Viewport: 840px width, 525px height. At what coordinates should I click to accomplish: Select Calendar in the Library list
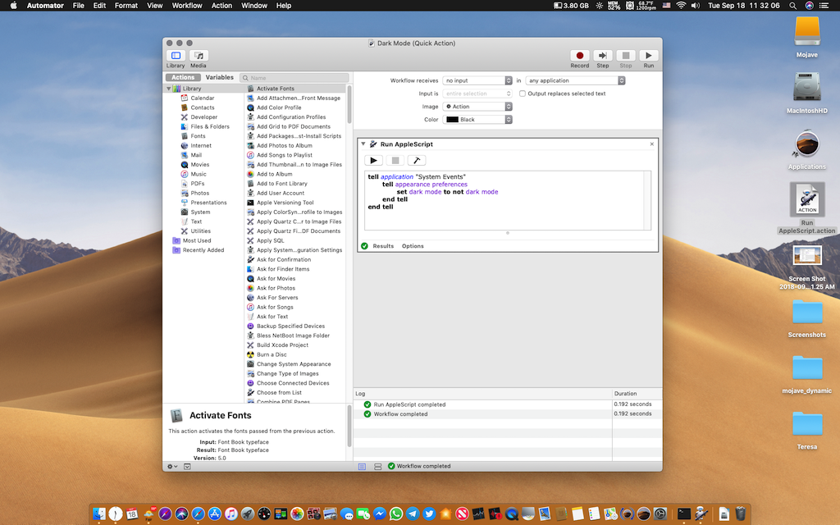203,98
